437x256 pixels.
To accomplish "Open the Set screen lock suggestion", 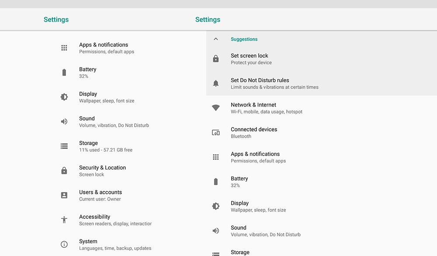I will pos(250,59).
